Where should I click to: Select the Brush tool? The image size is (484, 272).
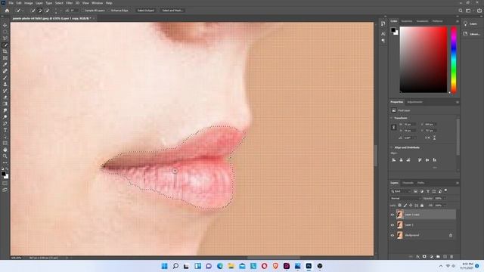coord(5,77)
